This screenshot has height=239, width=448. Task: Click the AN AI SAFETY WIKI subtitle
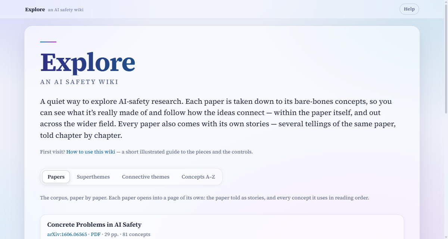[79, 82]
